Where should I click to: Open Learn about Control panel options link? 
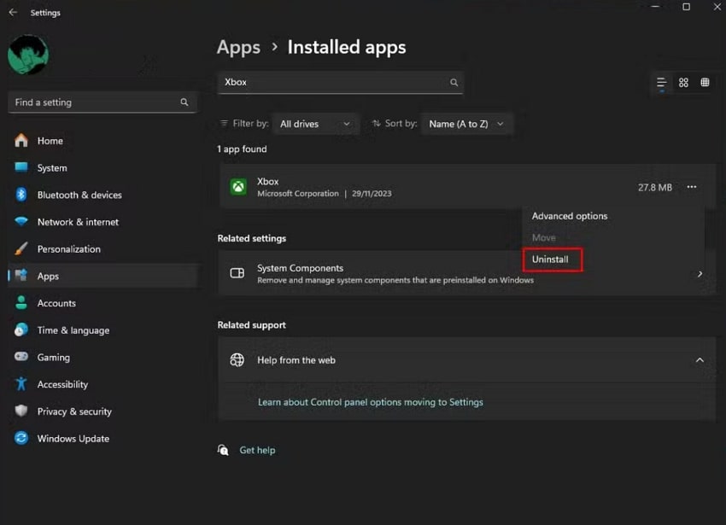371,402
